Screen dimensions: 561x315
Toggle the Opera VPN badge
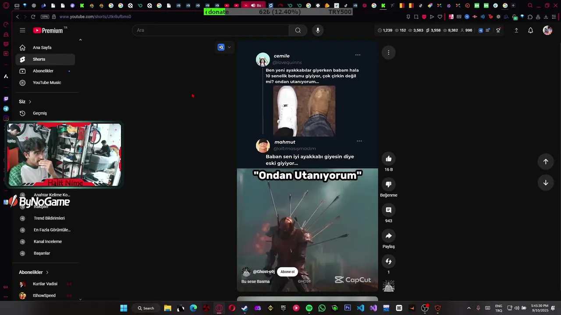coord(45,17)
